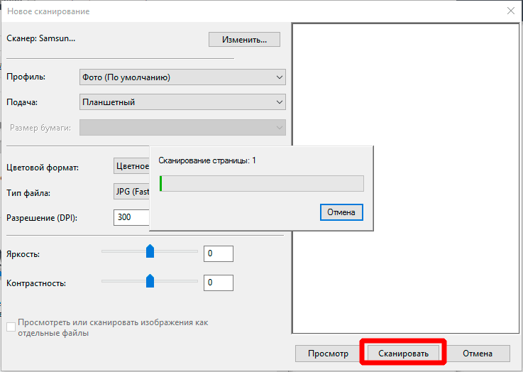Click the Изменить... scanner button
Screen dimensions: 523x372
click(x=244, y=40)
